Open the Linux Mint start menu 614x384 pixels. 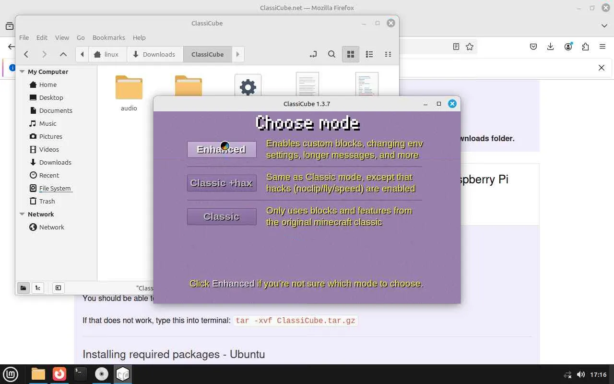point(11,374)
